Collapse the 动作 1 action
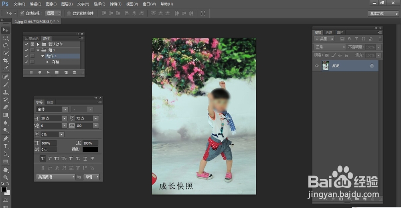Screen dimensions: 401x208 coord(43,56)
